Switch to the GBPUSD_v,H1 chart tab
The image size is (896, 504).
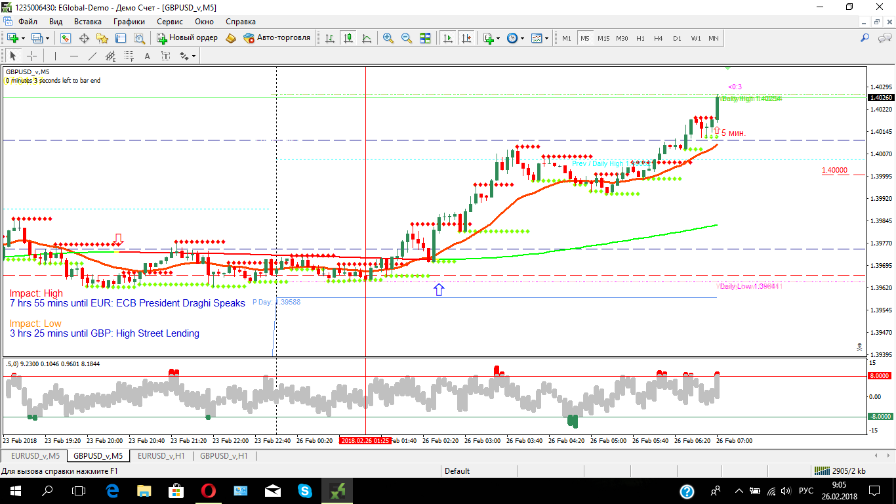(224, 455)
